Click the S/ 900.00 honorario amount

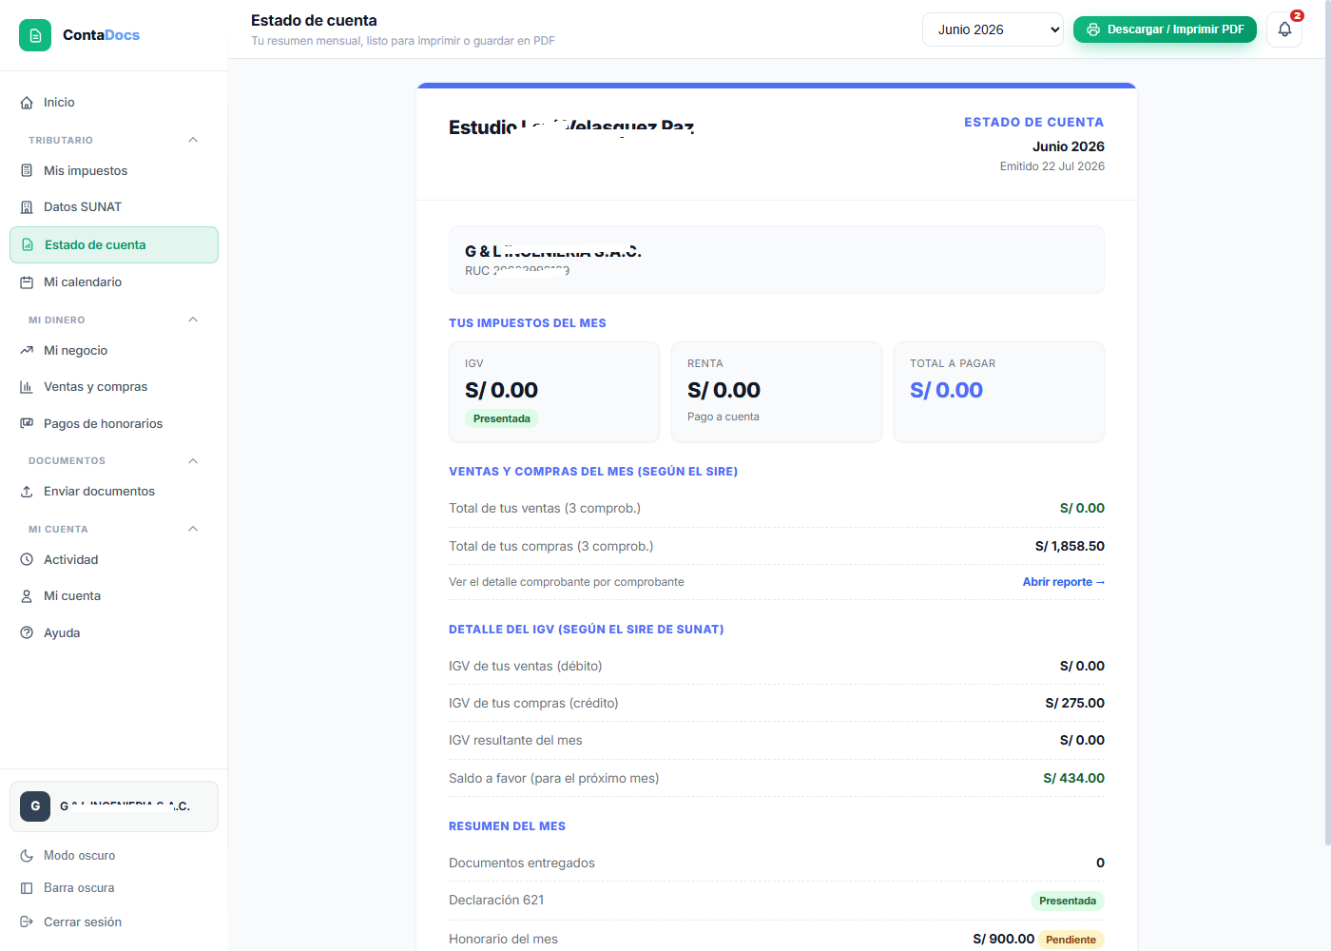click(1003, 940)
